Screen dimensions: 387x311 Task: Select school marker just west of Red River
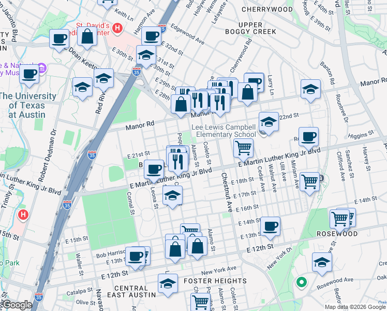coord(82,88)
